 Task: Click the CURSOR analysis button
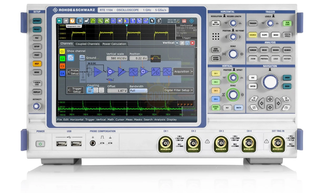(x=253, y=50)
